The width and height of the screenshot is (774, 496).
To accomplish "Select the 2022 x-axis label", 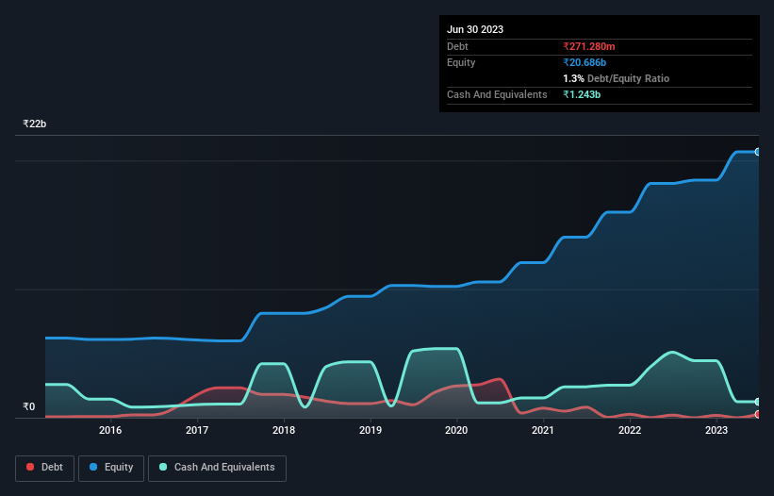I will 630,430.
